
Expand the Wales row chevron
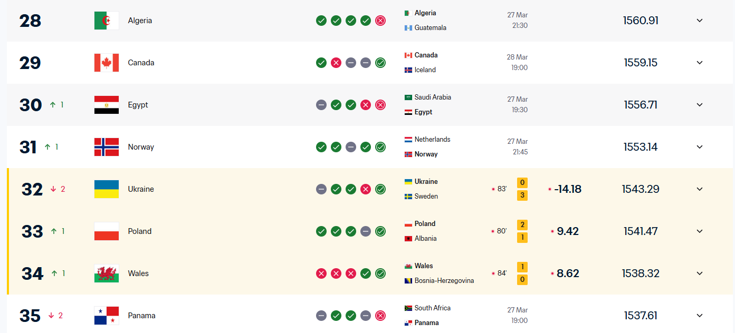click(x=700, y=273)
